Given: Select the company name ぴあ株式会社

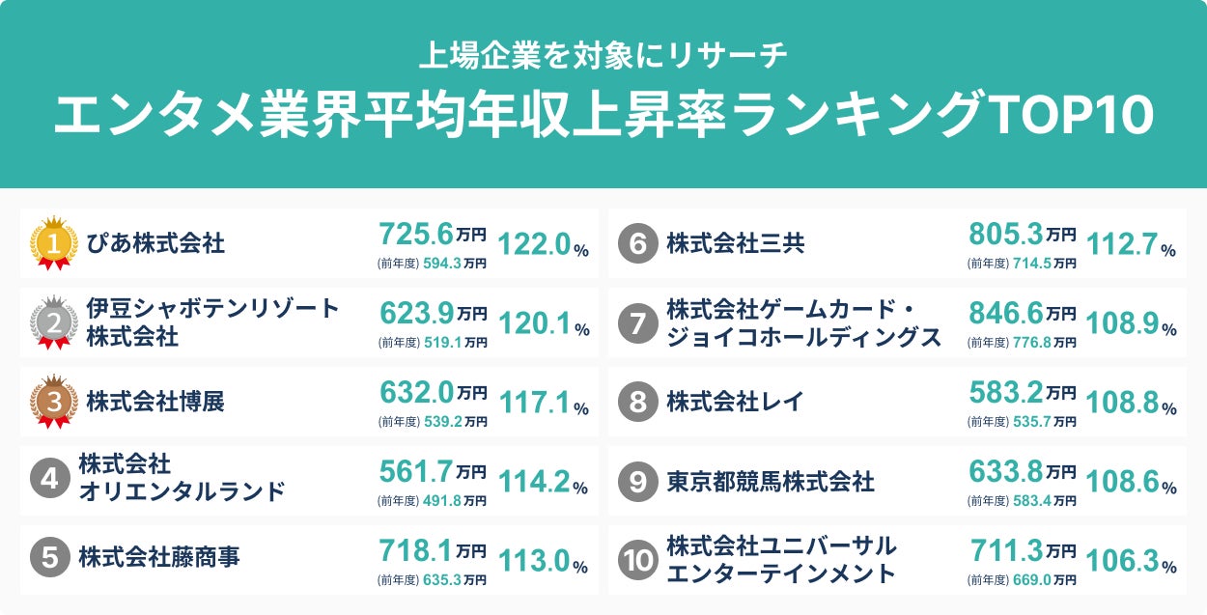Looking at the screenshot, I should pyautogui.click(x=155, y=243).
